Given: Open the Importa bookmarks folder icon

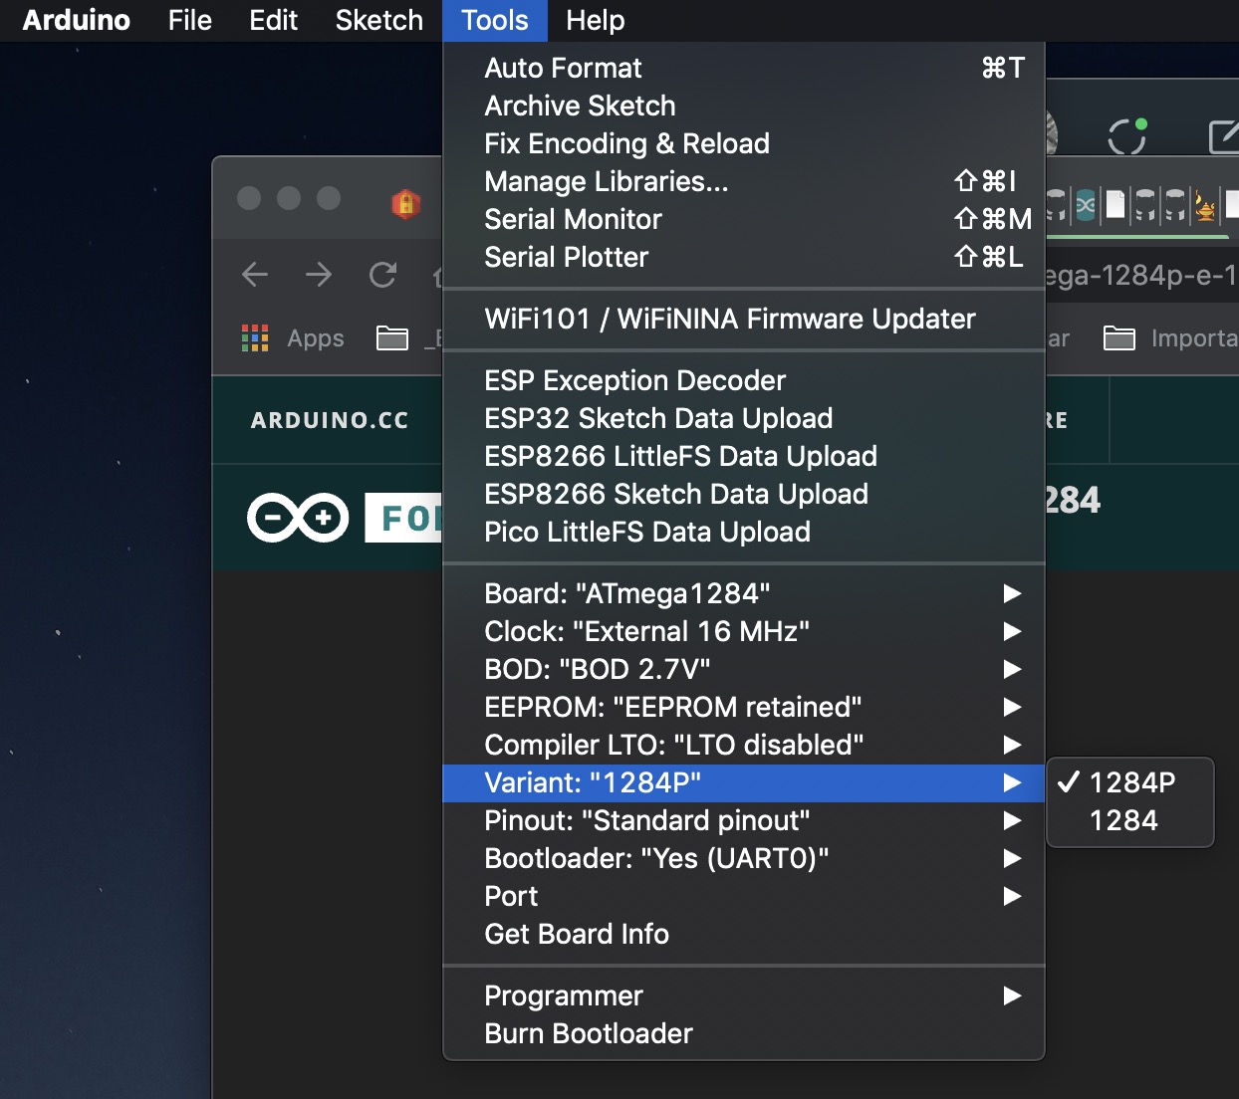Looking at the screenshot, I should [x=1119, y=338].
